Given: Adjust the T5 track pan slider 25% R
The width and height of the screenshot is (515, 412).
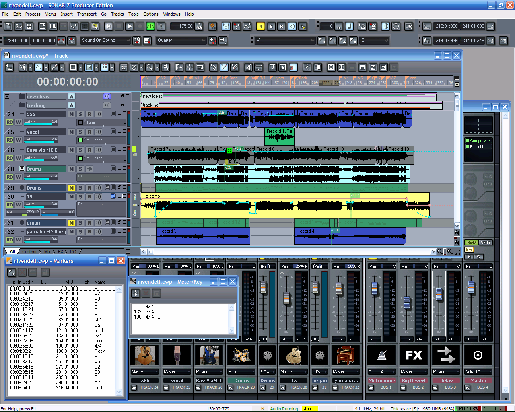Looking at the screenshot, I should (x=23, y=212).
